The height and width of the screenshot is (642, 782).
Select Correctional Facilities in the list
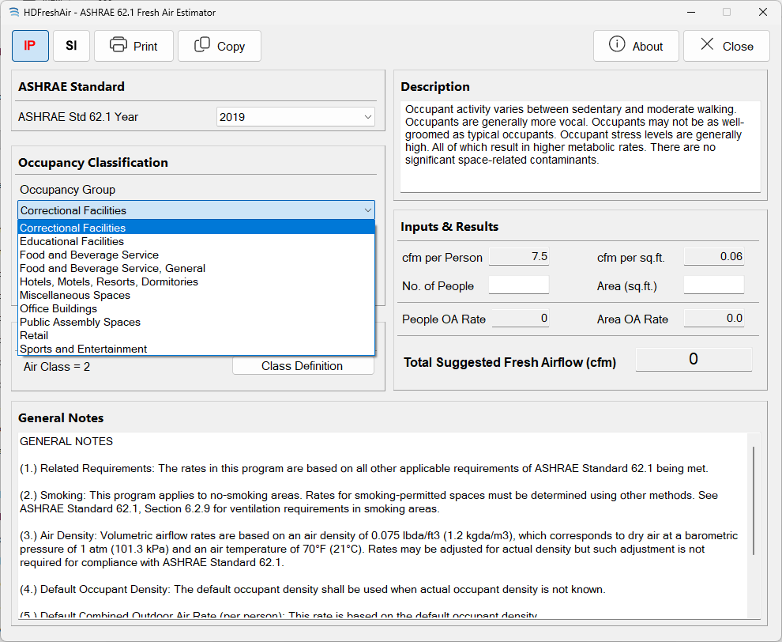197,228
